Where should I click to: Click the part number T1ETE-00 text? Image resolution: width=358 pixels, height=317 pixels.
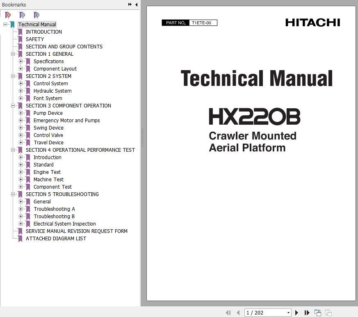tap(201, 23)
